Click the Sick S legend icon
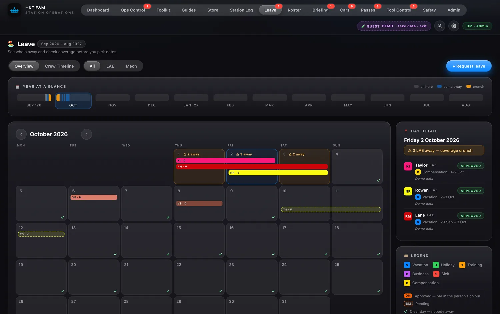 pyautogui.click(x=436, y=274)
